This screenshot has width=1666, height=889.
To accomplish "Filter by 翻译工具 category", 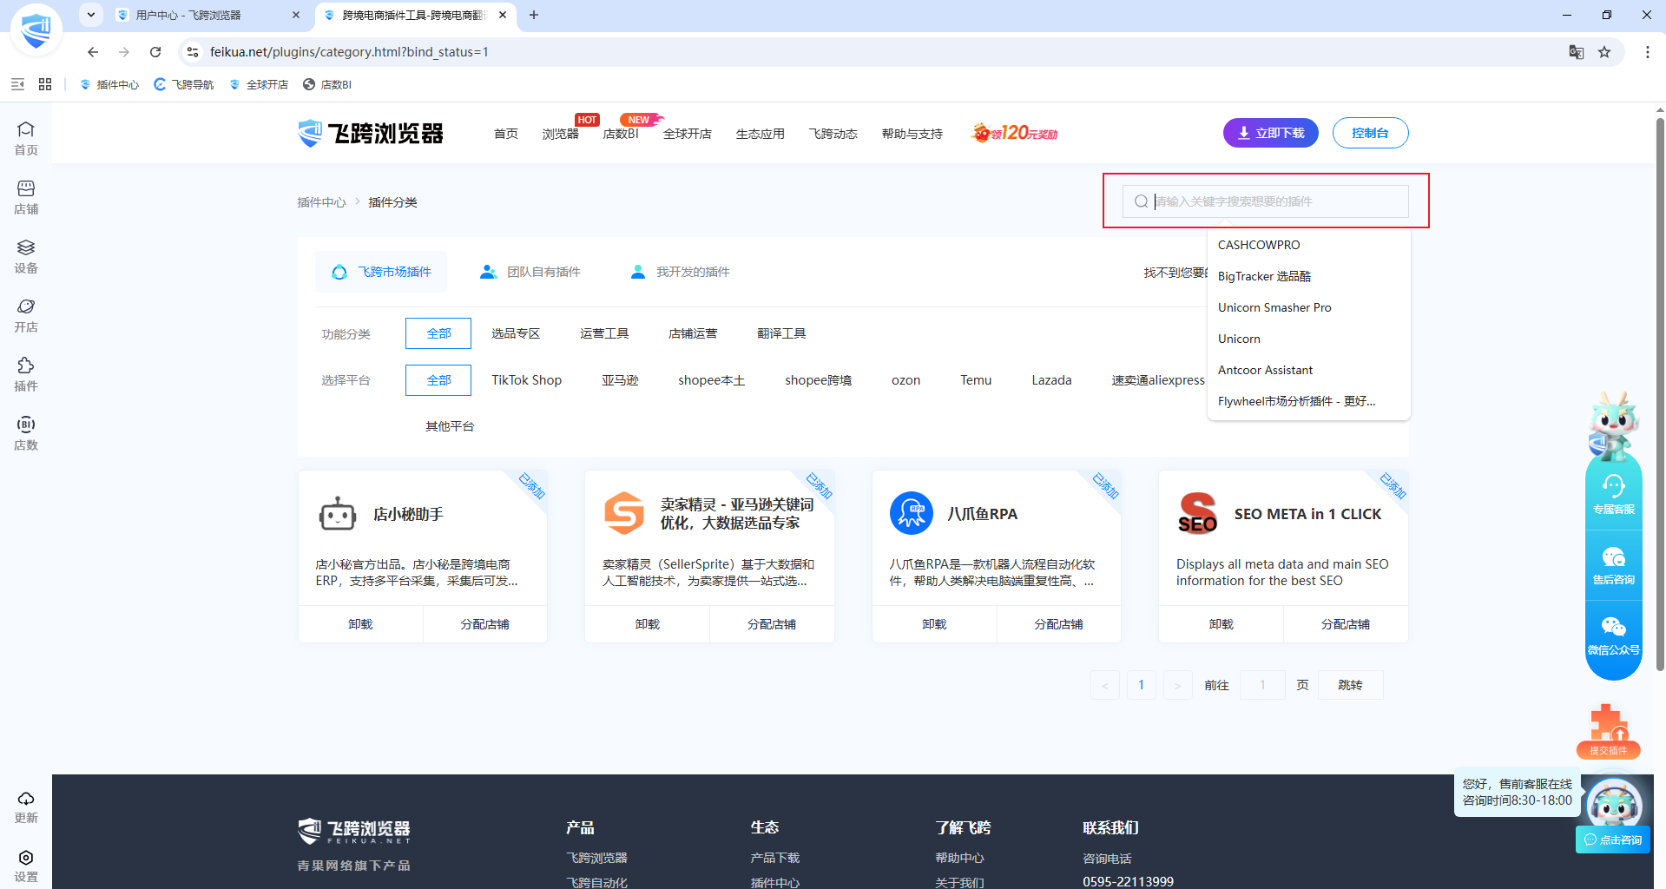I will pos(781,333).
